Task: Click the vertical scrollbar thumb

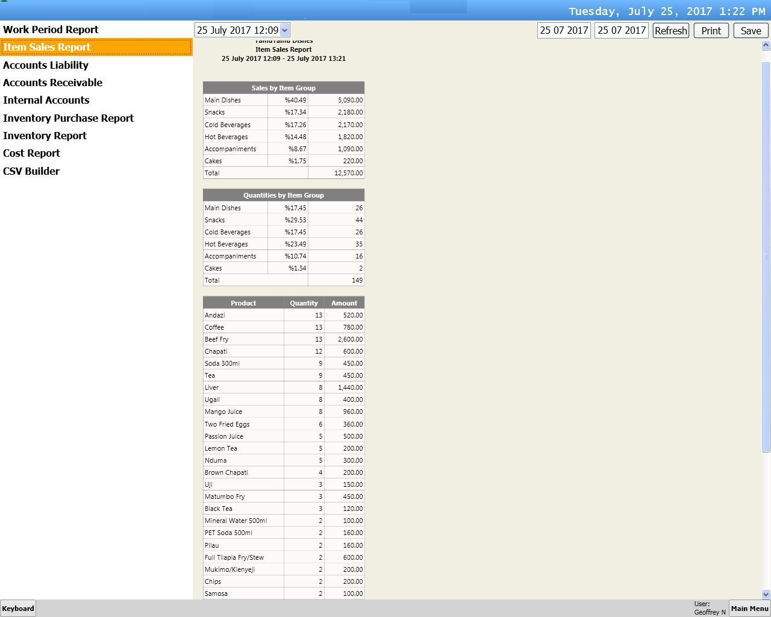Action: pos(766,257)
